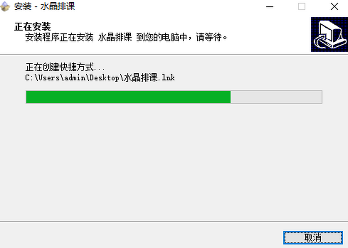
Task: Click the 安装程序正在安装 description text
Action: point(59,37)
